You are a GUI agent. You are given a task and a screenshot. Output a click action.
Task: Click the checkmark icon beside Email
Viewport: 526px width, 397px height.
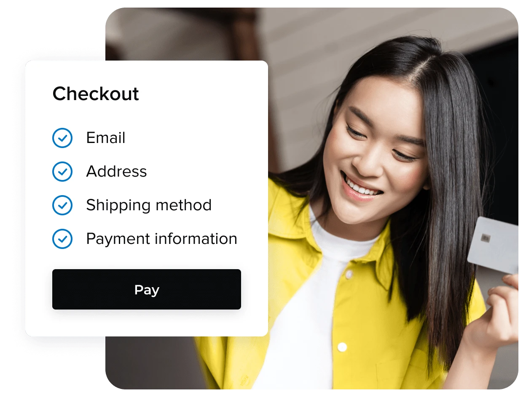click(62, 138)
